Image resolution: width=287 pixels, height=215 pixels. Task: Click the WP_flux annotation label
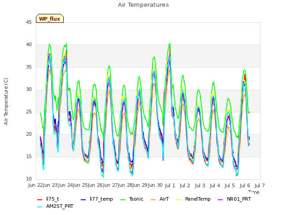click(50, 18)
